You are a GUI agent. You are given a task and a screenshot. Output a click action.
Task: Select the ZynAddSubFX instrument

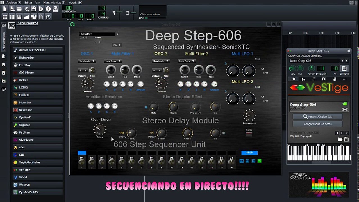coord(38,192)
